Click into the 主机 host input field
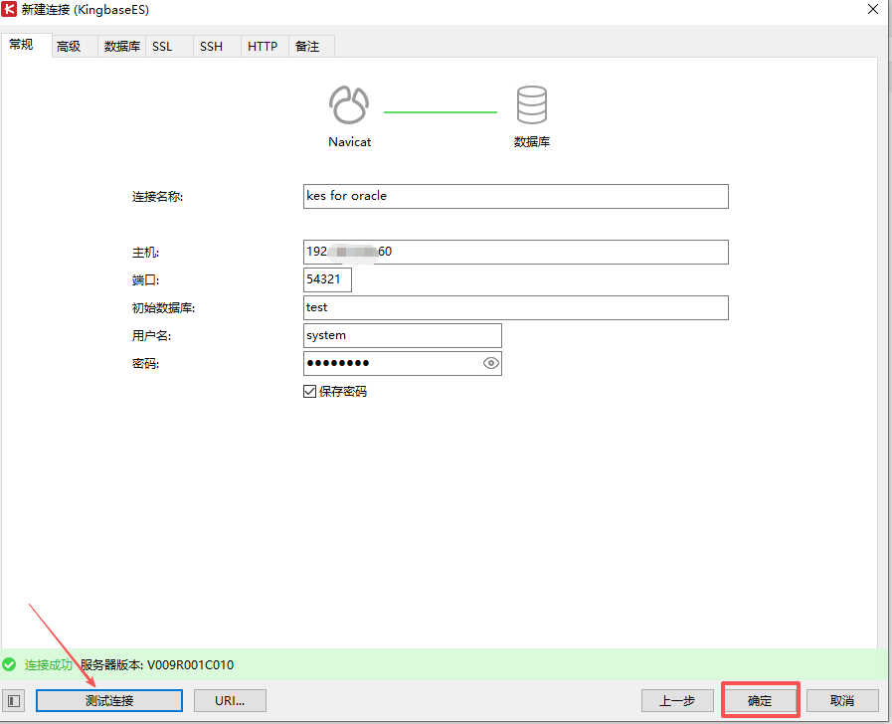The width and height of the screenshot is (892, 724). tap(515, 252)
